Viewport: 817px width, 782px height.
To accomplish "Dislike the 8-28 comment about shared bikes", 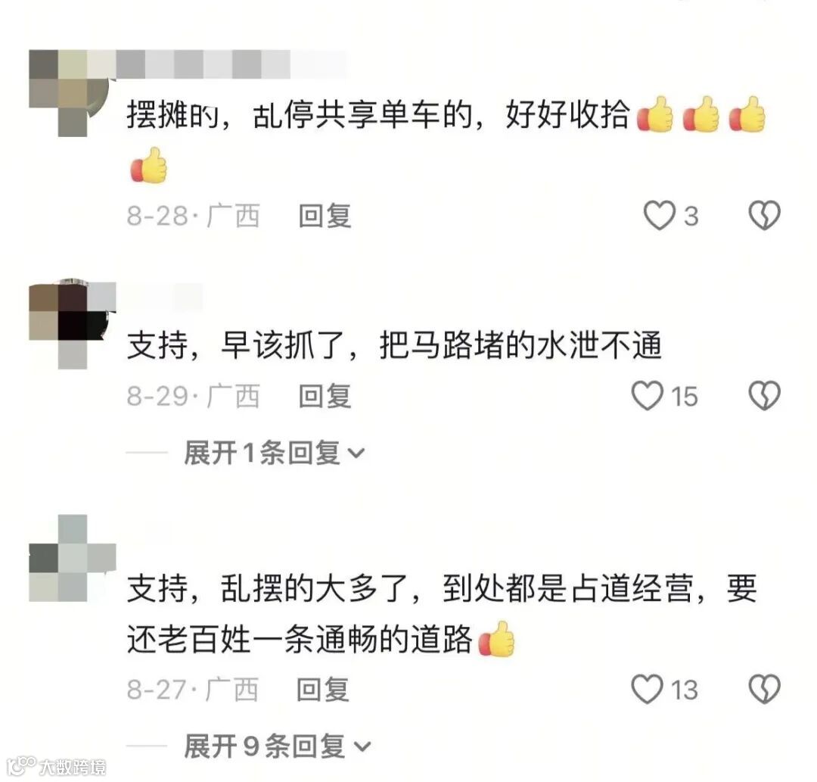I will click(764, 215).
